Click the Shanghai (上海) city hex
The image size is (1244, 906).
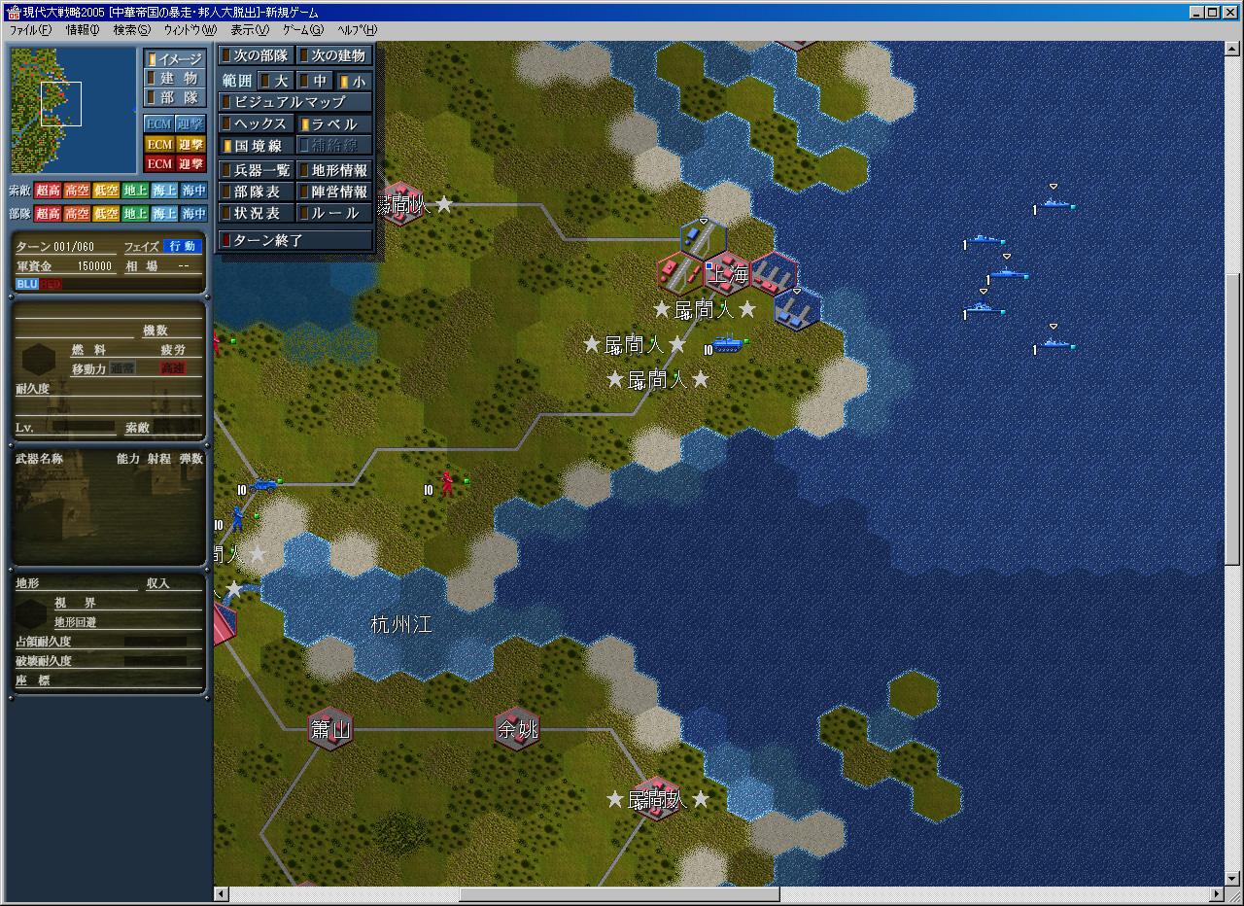point(727,274)
